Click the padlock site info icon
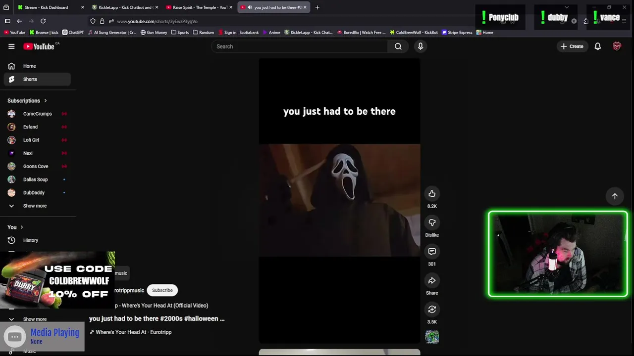This screenshot has height=356, width=634. click(x=102, y=21)
